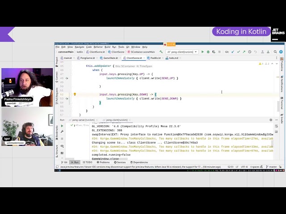Click the Run tool window button at the bottom
The height and width of the screenshot is (214, 286).
pyautogui.click(x=75, y=162)
